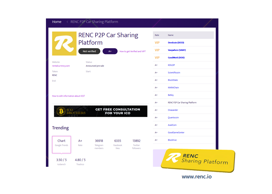Select the 4.80 / 5 Trackico tab
Screen dimensions: 272x194
pyautogui.click(x=80, y=162)
